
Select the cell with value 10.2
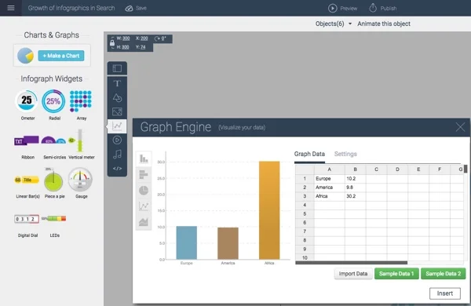click(356, 179)
